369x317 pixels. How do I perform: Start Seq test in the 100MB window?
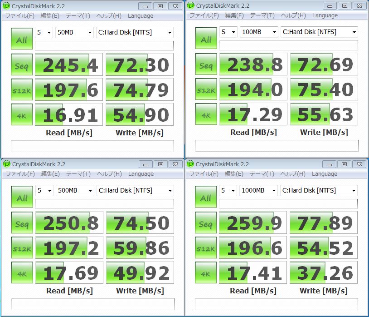pyautogui.click(x=206, y=64)
